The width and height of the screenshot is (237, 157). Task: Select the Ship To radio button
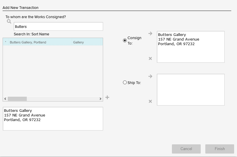coord(125,83)
